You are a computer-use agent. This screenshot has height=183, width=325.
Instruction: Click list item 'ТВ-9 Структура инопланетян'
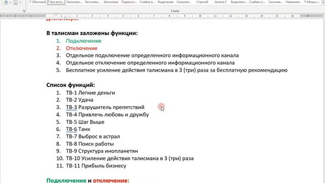[x=102, y=151]
